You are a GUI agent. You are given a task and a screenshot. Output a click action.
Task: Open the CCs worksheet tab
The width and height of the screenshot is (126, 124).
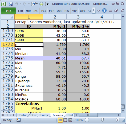point(33,115)
